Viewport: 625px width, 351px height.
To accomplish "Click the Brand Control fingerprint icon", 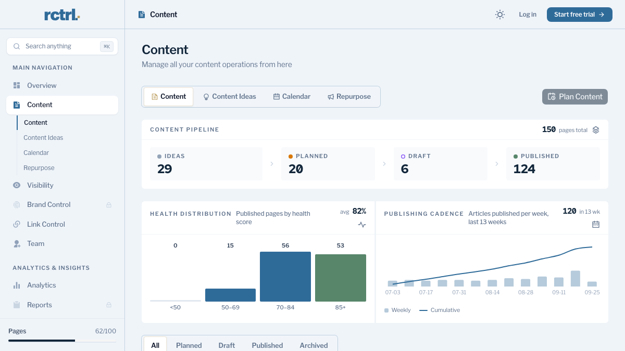I will 17,205.
